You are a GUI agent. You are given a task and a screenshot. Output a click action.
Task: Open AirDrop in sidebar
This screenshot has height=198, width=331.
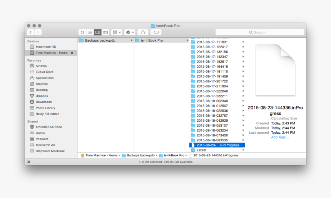[x=51, y=66]
